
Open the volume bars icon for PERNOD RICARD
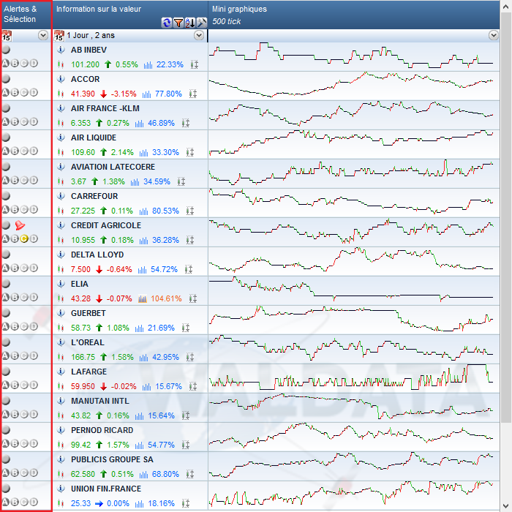140,445
